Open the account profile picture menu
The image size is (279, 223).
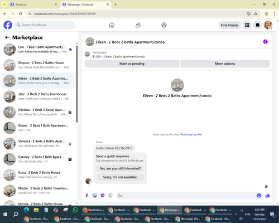coord(268,25)
